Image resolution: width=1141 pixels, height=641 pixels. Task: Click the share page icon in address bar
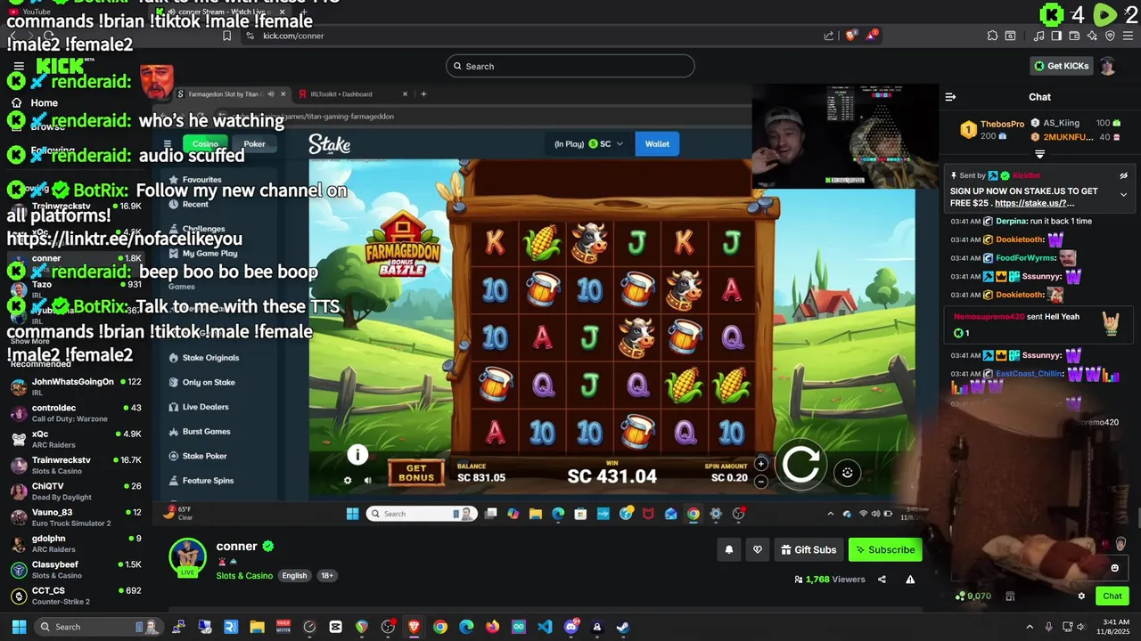(x=829, y=36)
